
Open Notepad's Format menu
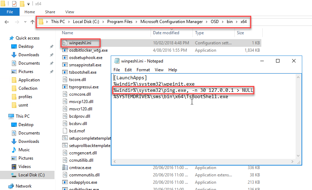point(143,70)
